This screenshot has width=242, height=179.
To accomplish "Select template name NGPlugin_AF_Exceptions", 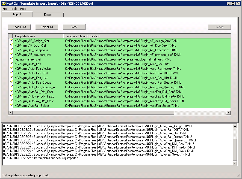I will [x=31, y=50].
